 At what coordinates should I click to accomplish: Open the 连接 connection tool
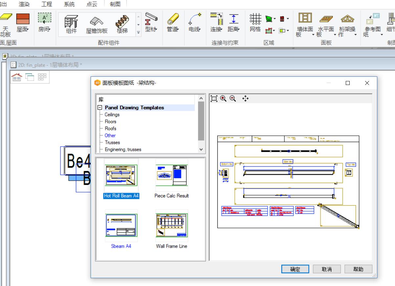click(x=216, y=23)
